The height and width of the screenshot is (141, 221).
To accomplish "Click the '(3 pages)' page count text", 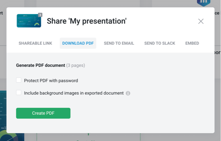I will tap(76, 65).
